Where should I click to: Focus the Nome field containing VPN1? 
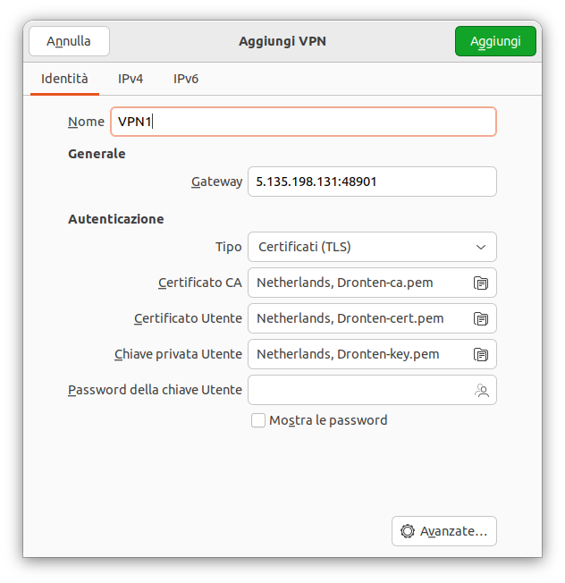pos(303,122)
